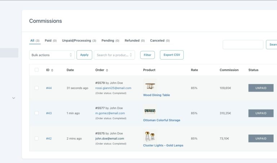Screen dimensions: 277x163
Task: Toggle the select-all checkbox in table header
Action: 36,70
